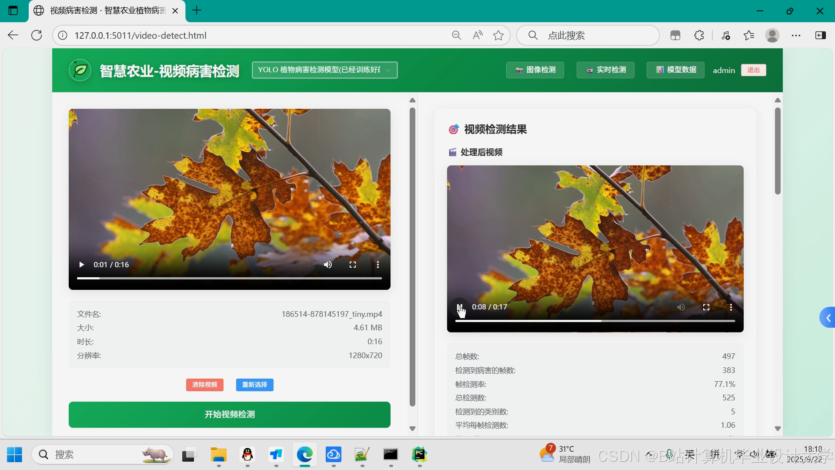This screenshot has height=470, width=835.
Task: Click the 开始视频检测 button
Action: 229,414
